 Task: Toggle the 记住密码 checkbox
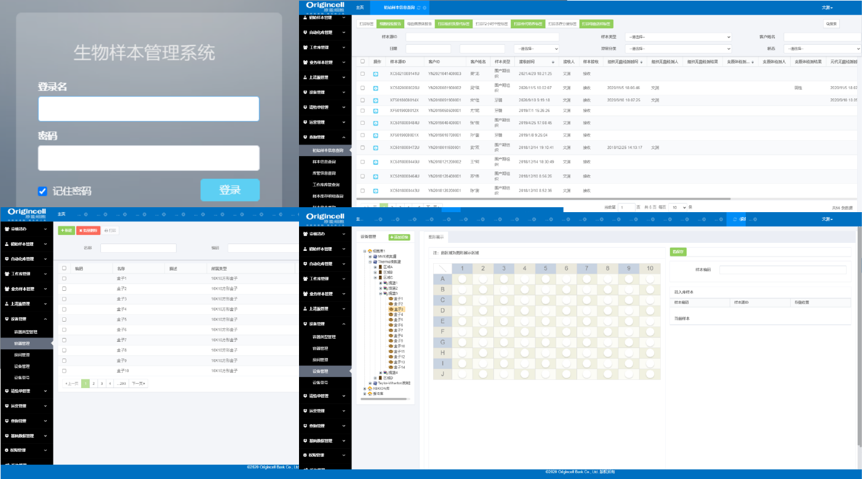pos(42,191)
